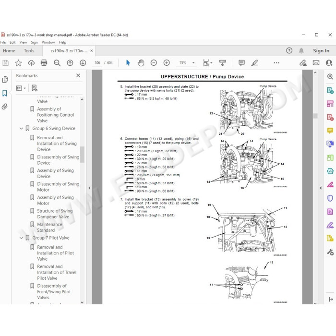Viewport: 336px width, 336px height.
Task: Open Search tool in right pane
Action: tap(330, 76)
